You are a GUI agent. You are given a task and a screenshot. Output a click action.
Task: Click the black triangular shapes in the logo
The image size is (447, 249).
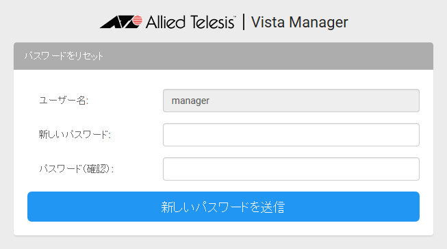pyautogui.click(x=117, y=22)
